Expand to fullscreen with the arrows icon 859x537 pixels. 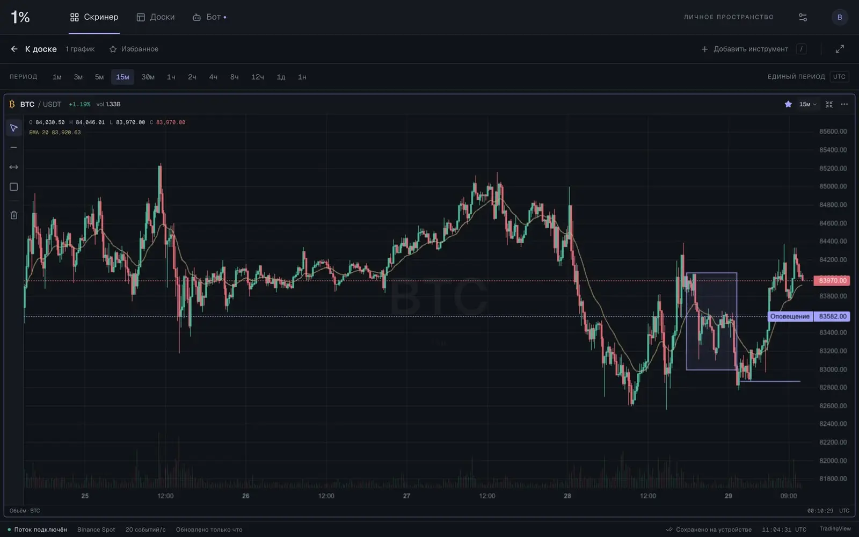(840, 49)
